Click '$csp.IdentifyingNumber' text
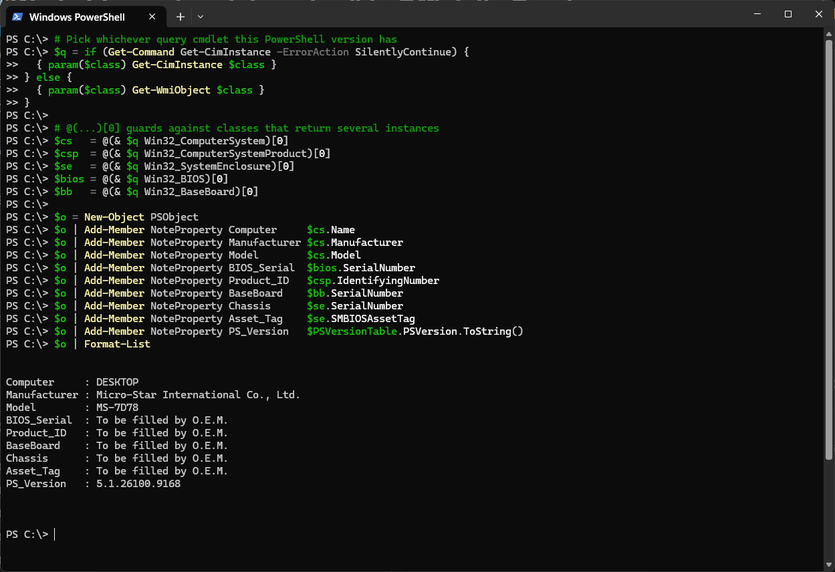The height and width of the screenshot is (572, 835). [x=373, y=281]
